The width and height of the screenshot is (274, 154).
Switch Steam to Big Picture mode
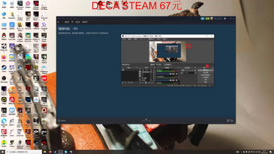coord(225,18)
